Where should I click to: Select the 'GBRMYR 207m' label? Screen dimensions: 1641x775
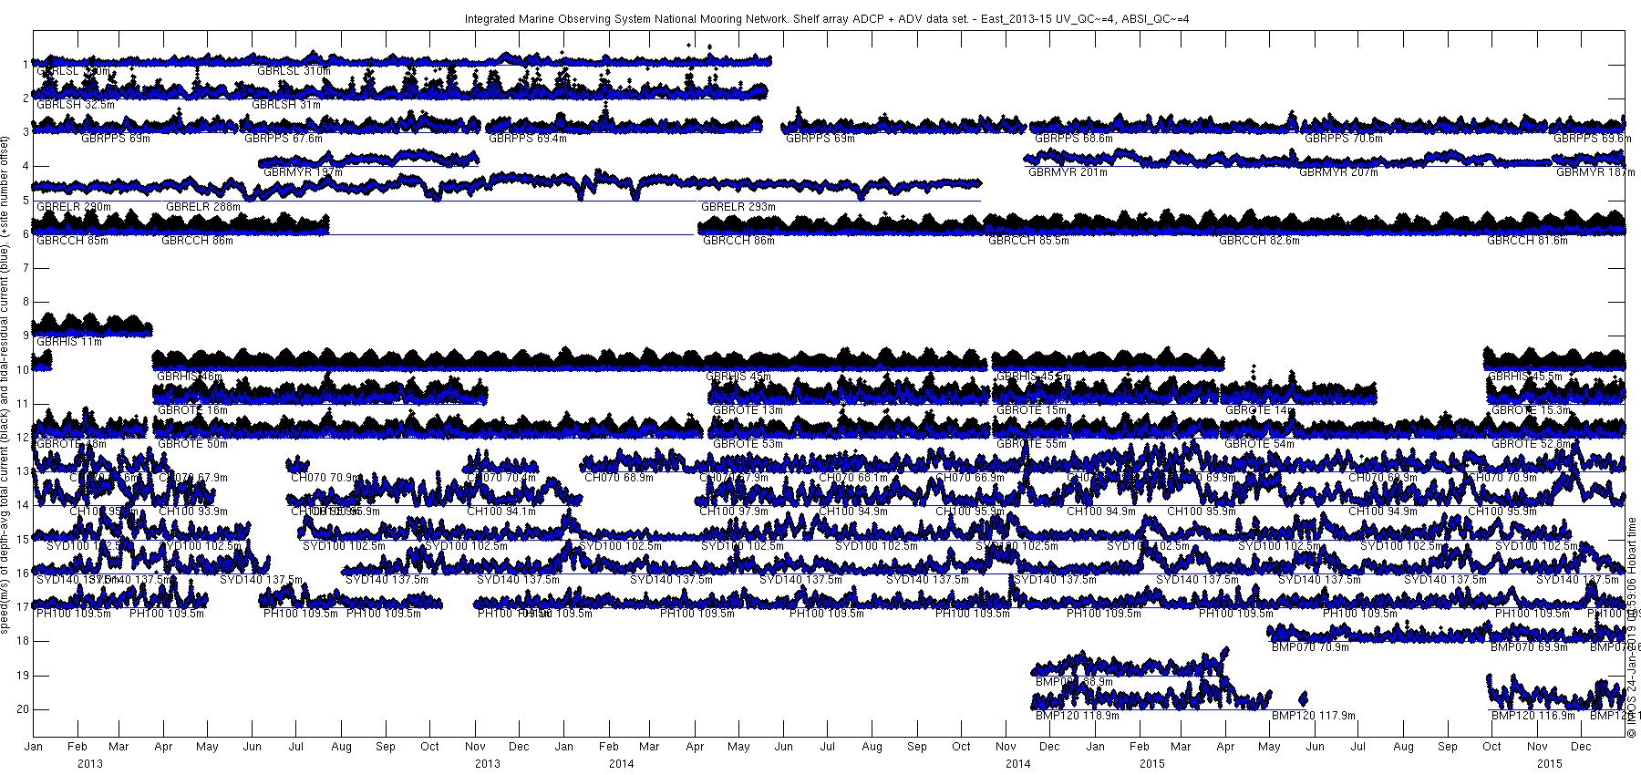[1338, 172]
